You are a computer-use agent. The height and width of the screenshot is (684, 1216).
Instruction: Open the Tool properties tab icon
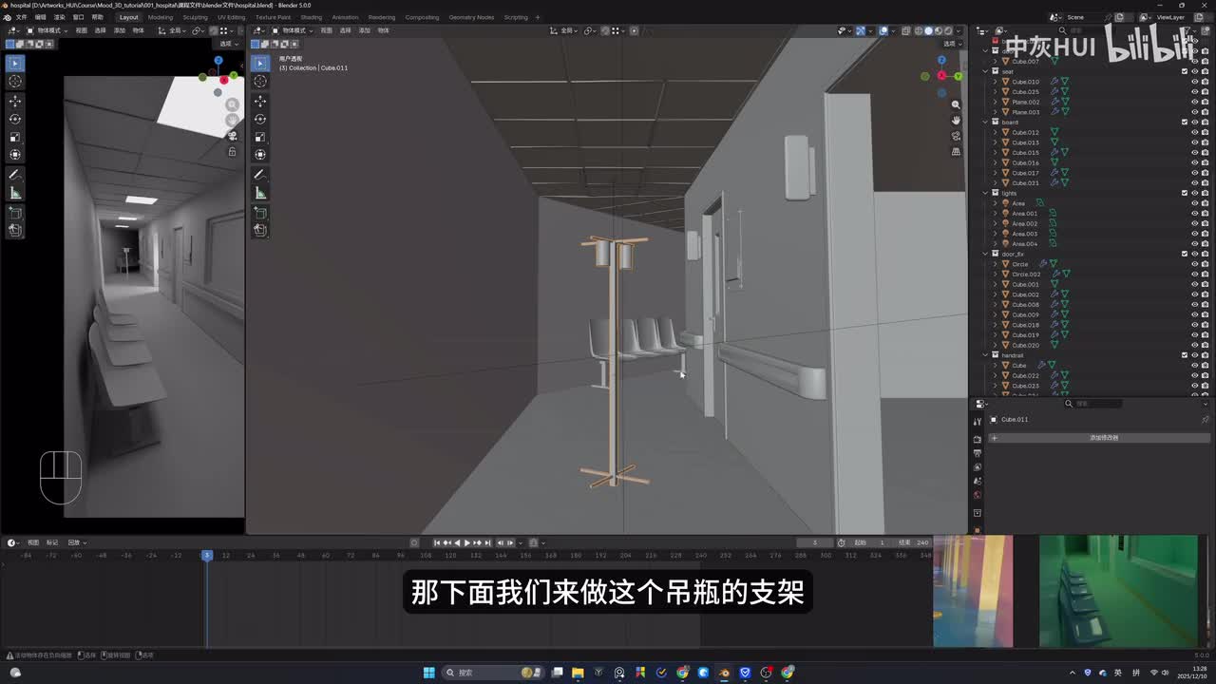[978, 422]
